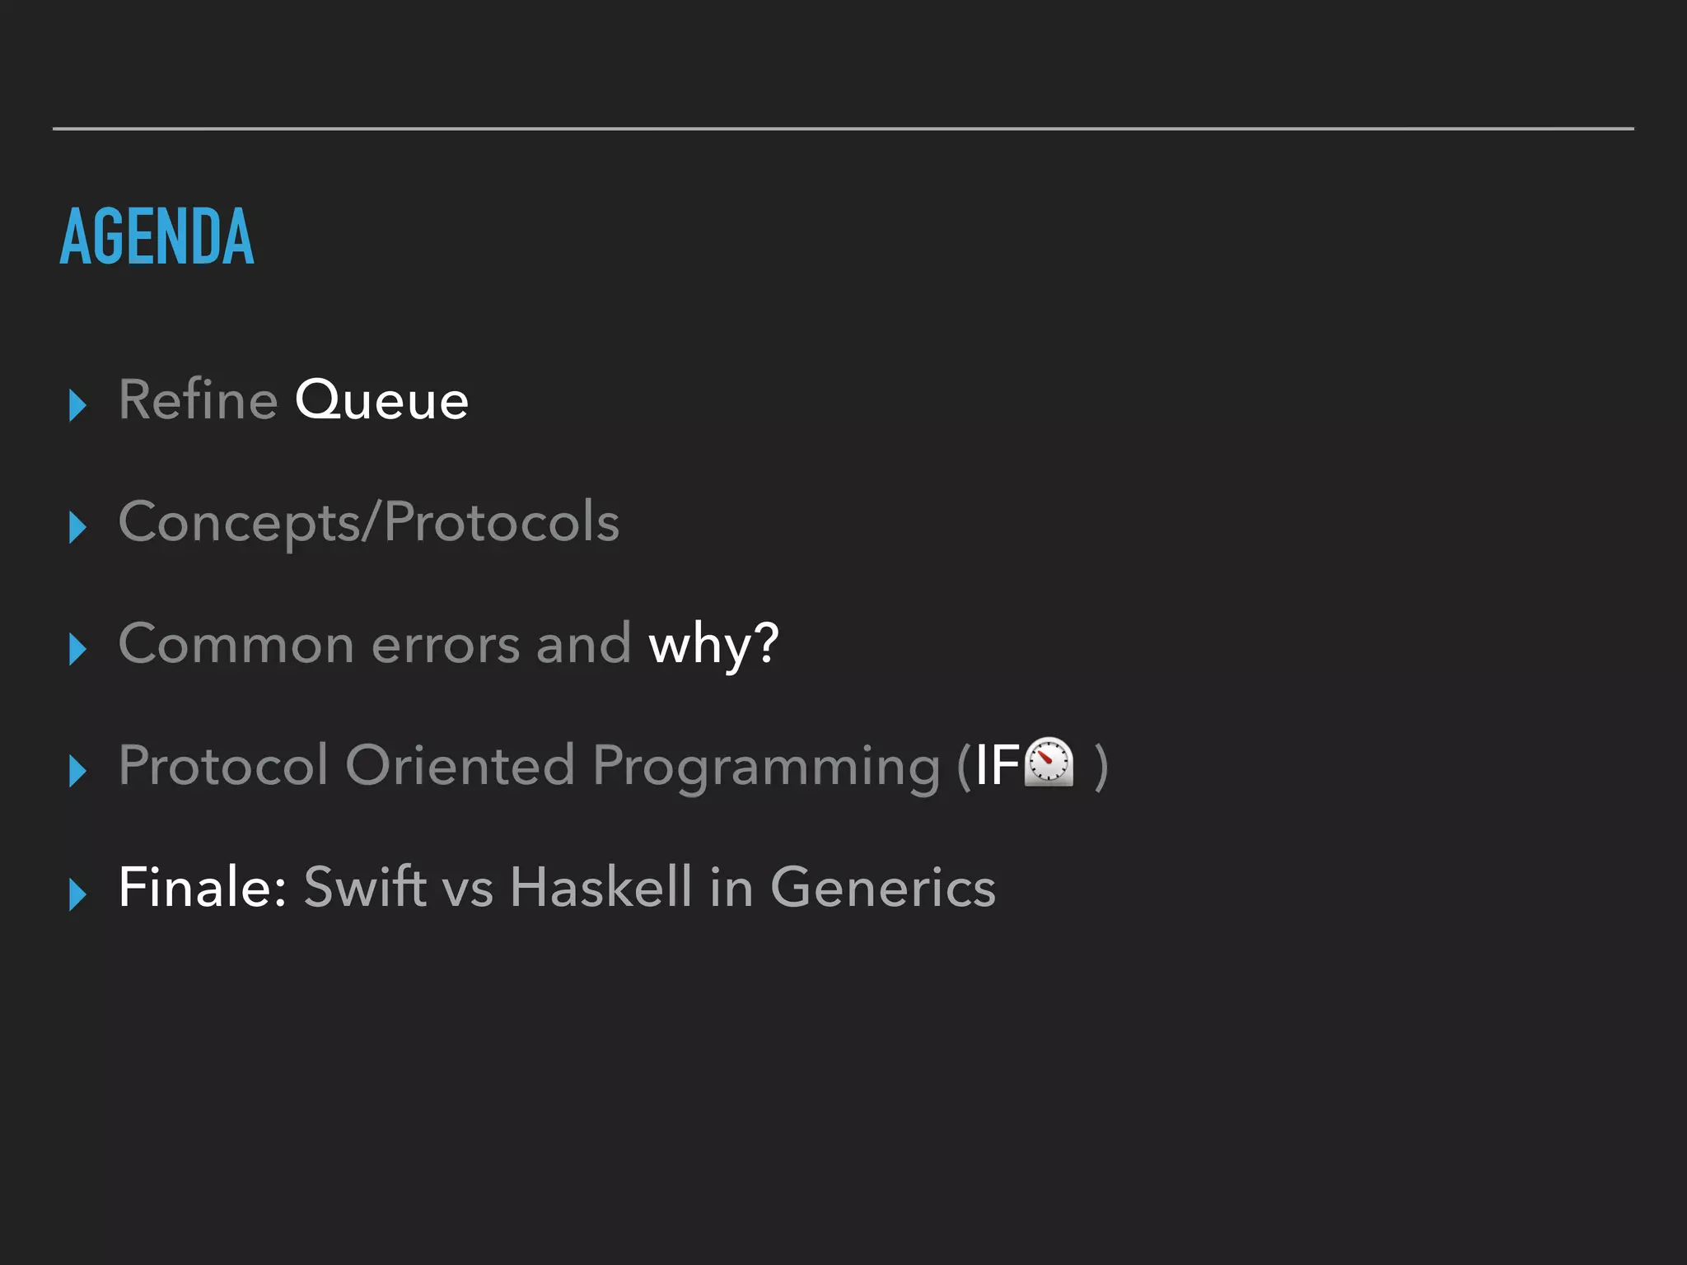Click the timer clock emoji icon
The width and height of the screenshot is (1687, 1265).
(1049, 762)
